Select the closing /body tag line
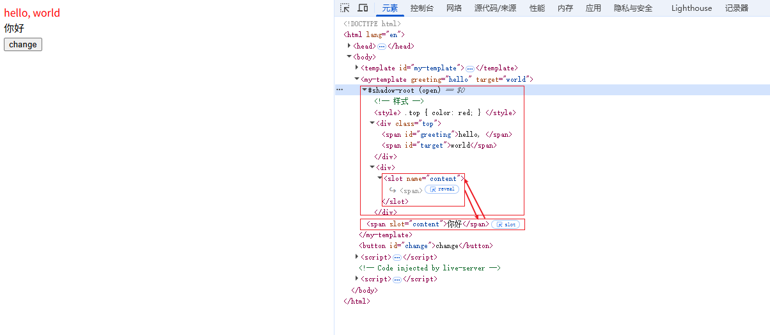Screen dimensions: 770x335 [x=365, y=290]
